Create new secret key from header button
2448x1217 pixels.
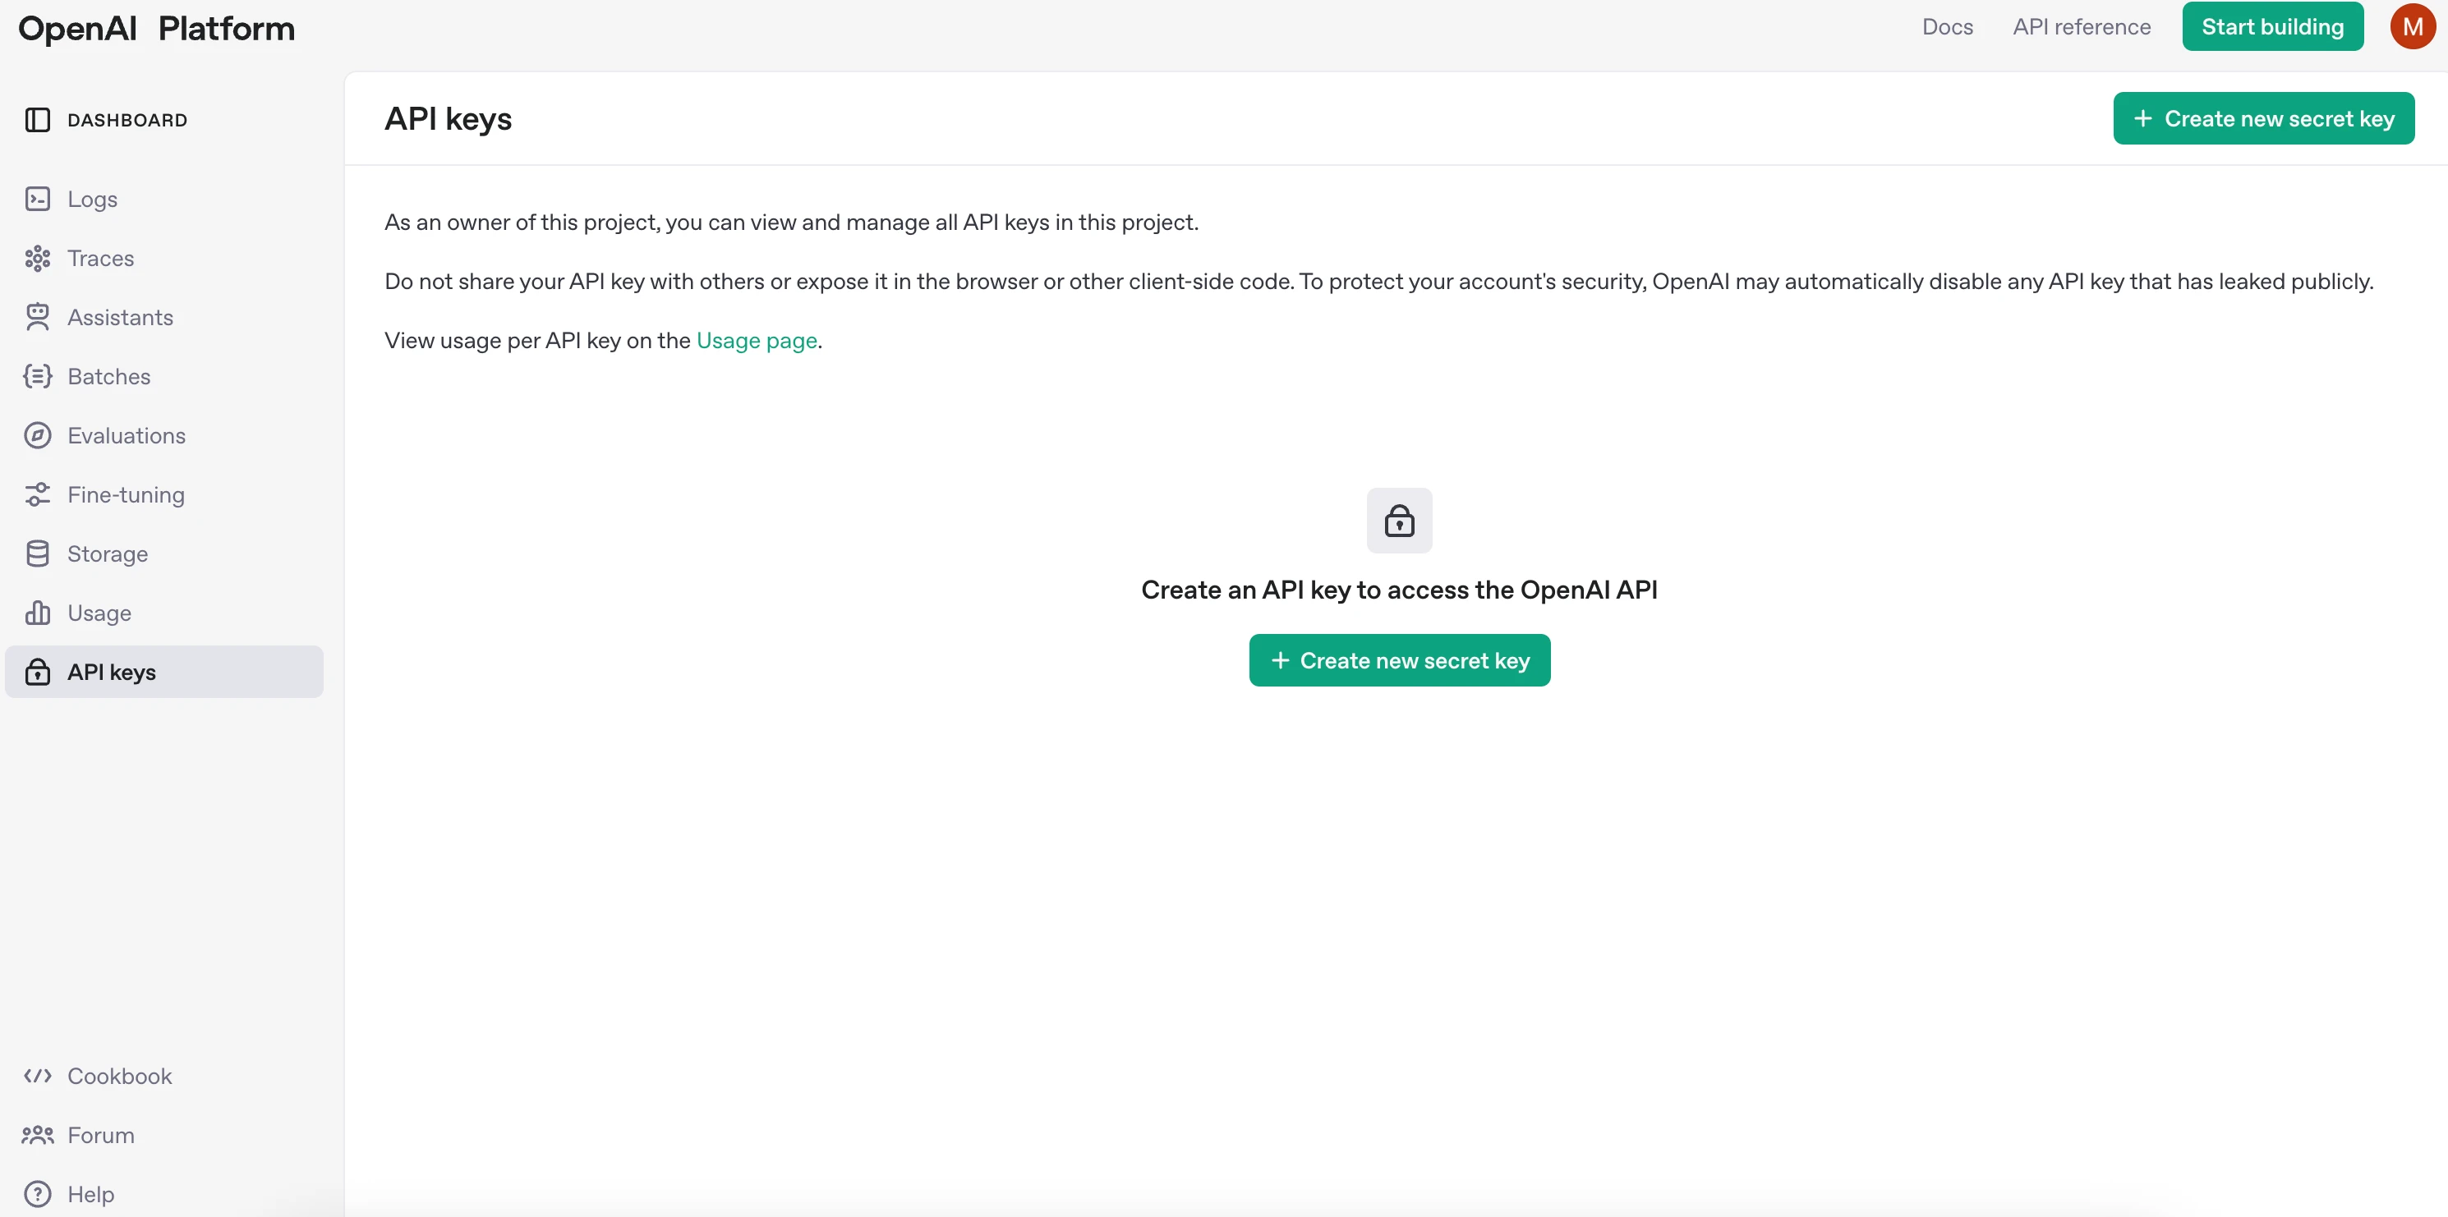click(x=2262, y=119)
